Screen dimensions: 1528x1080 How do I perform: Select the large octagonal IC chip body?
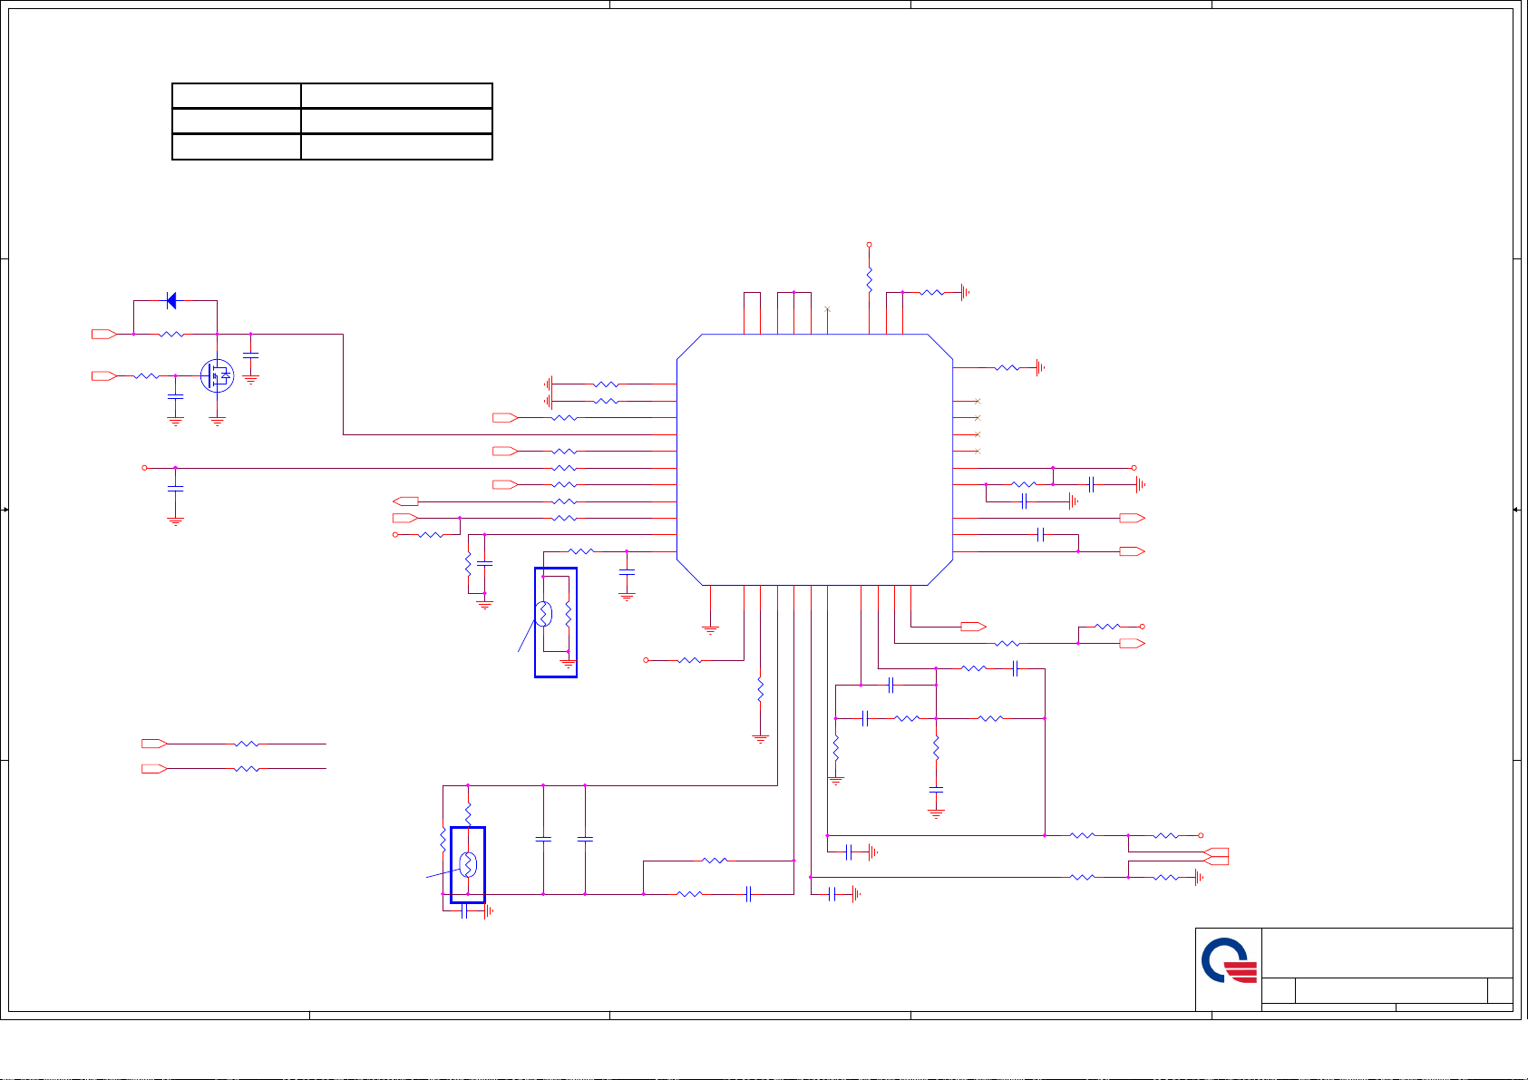click(814, 460)
